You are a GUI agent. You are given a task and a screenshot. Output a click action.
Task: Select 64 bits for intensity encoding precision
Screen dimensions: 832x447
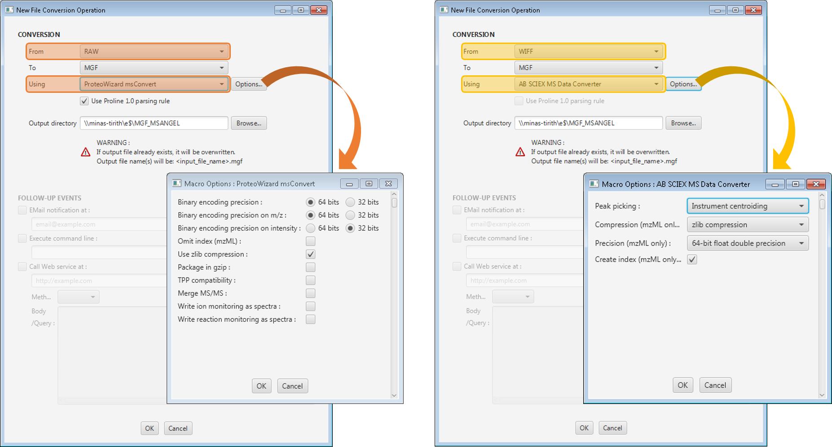click(310, 228)
